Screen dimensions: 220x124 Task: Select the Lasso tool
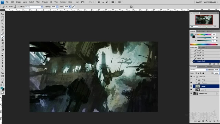coord(2,20)
